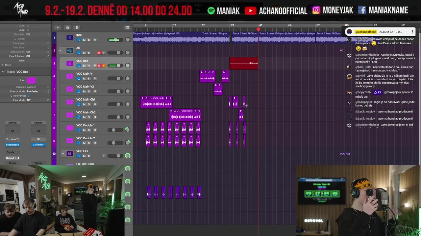The image size is (421, 236).
Task: Open the Channel Audio 2 dropdown
Action: point(38,87)
